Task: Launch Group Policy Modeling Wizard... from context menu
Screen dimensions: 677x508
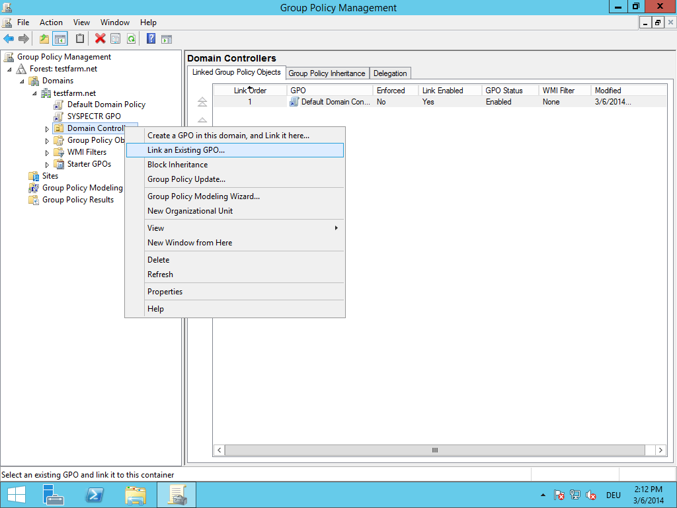Action: [235, 196]
